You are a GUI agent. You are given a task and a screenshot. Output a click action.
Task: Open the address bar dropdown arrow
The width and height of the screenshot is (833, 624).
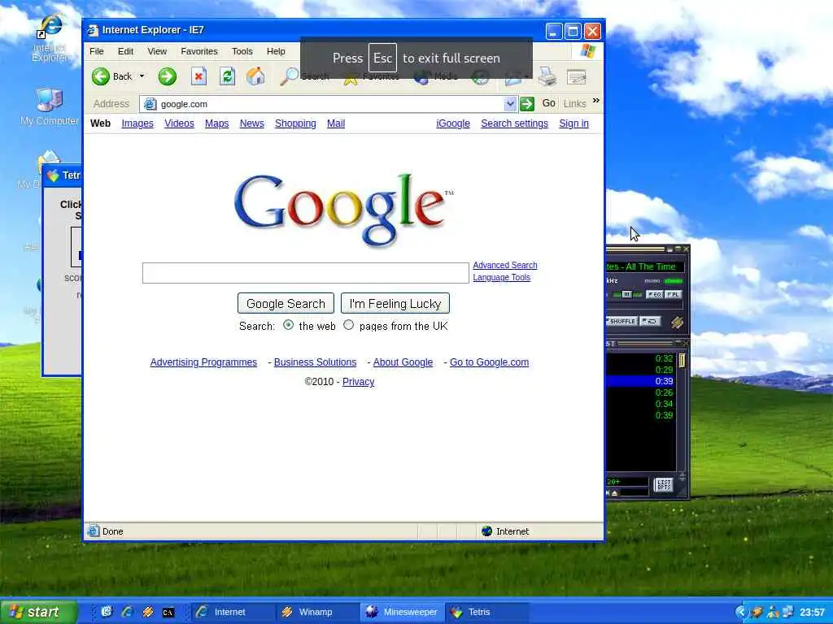[x=510, y=103]
